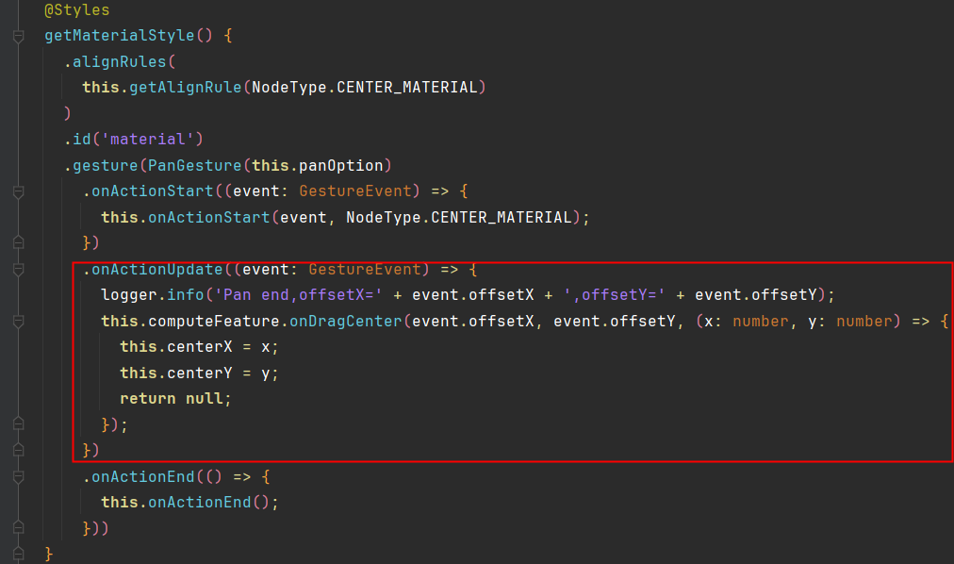The height and width of the screenshot is (564, 954).
Task: Collapse the onActionEnd callback fold marker
Action: click(x=18, y=477)
